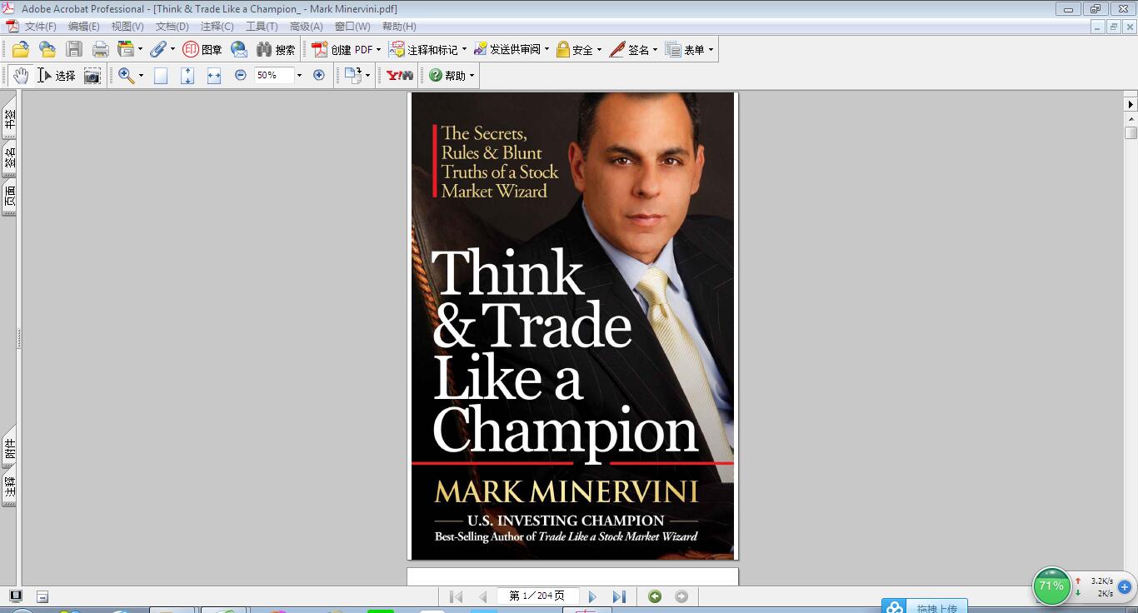1138x613 pixels.
Task: Open the 注释(C) menu
Action: pyautogui.click(x=217, y=27)
